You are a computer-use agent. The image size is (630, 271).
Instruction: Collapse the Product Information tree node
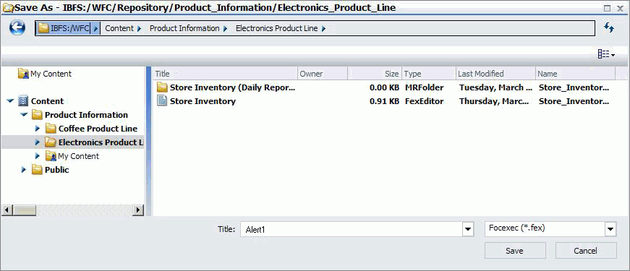point(24,115)
